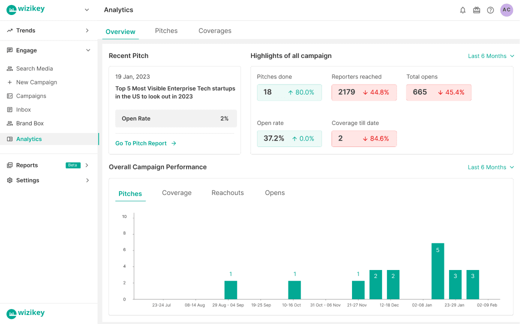Open Brand Box in the sidebar
520x324 pixels.
30,123
